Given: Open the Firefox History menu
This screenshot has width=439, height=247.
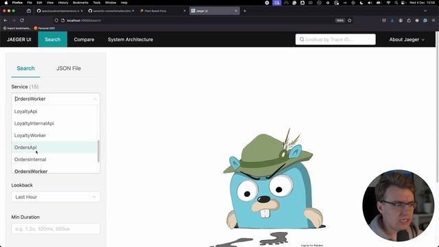Looking at the screenshot, I should (63, 3).
